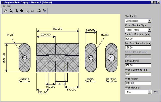This screenshot has height=102, width=161.
Task: Click the 120.00 width dimension
Action: [91, 30]
